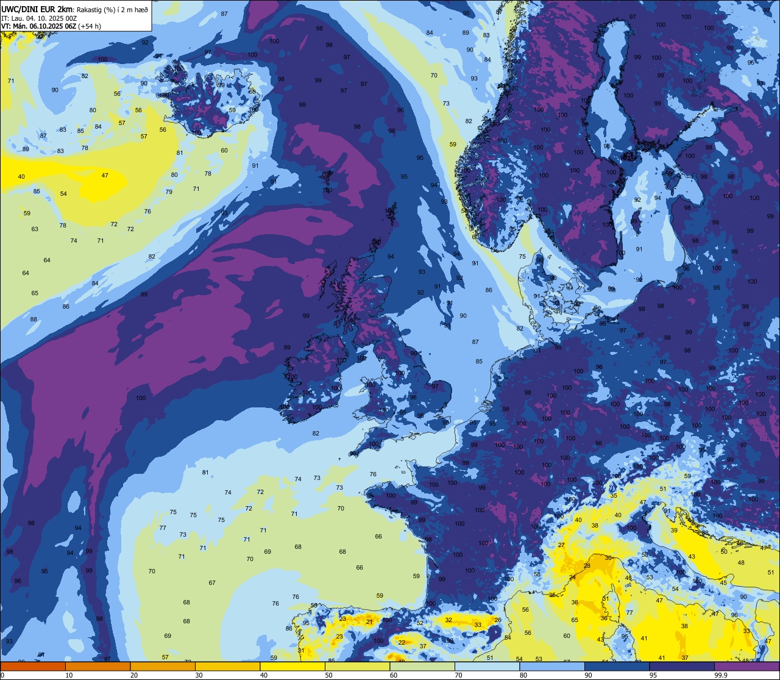This screenshot has height=680, width=780.
Task: Click the dark navy 95–99.9 legend swatch
Action: pos(682,666)
